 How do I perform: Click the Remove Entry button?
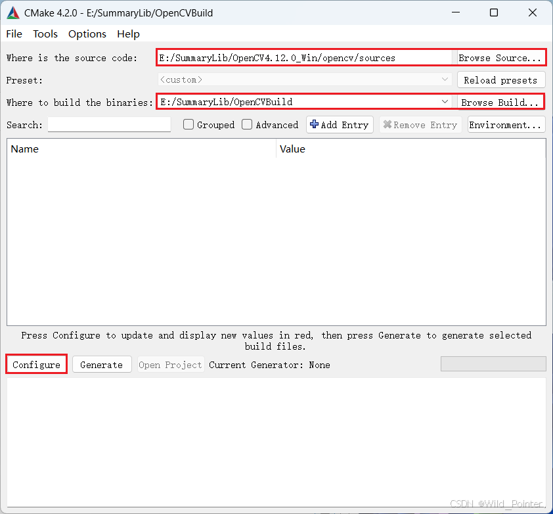(x=420, y=125)
